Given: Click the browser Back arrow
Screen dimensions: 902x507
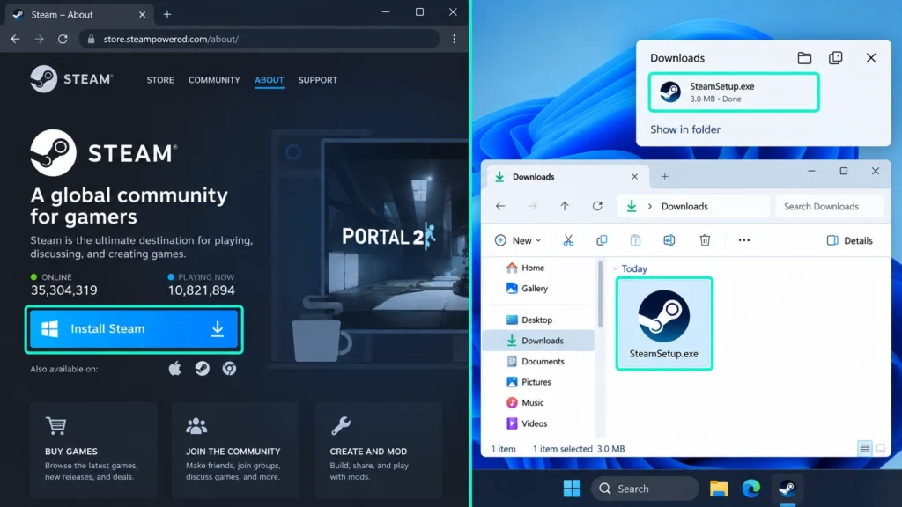Looking at the screenshot, I should click(x=16, y=39).
